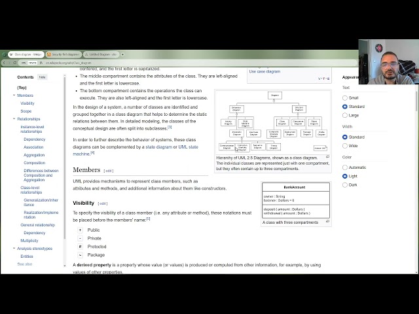419x314 pixels.
Task: Jump to Multiplicity in Contents
Action: (29, 241)
